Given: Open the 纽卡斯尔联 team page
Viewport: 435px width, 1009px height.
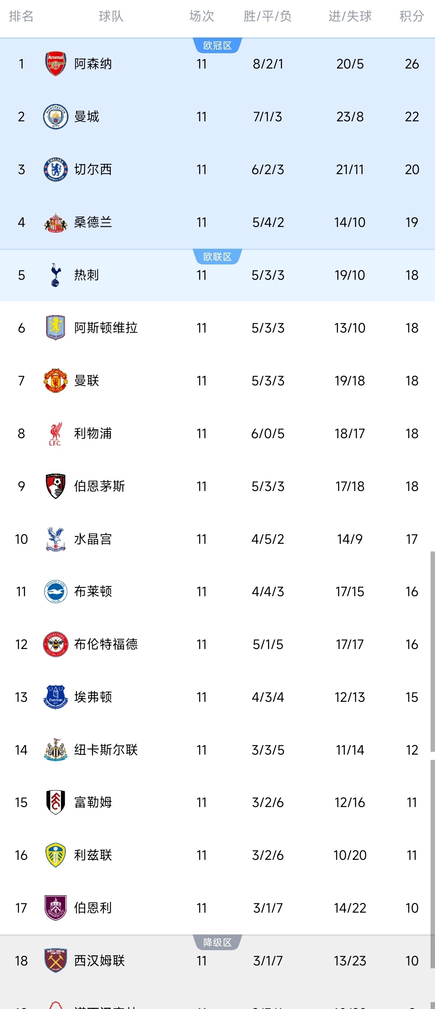Looking at the screenshot, I should tap(106, 750).
